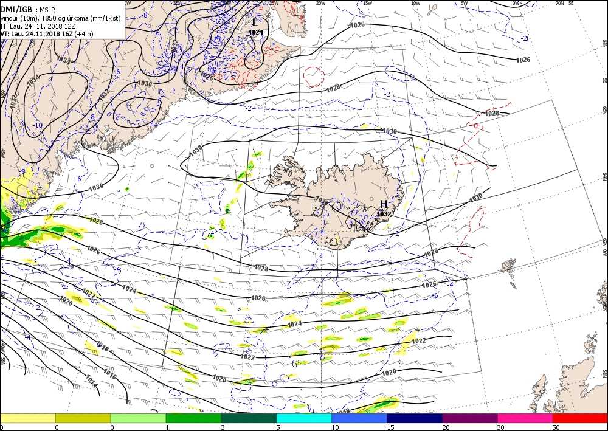Click the '15W' longitude label
The width and height of the screenshot is (608, 431).
(368, 3)
